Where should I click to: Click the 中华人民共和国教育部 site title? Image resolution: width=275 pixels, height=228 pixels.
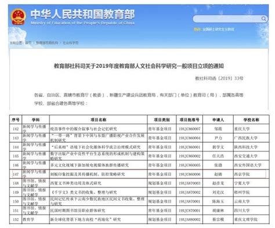tap(82, 14)
